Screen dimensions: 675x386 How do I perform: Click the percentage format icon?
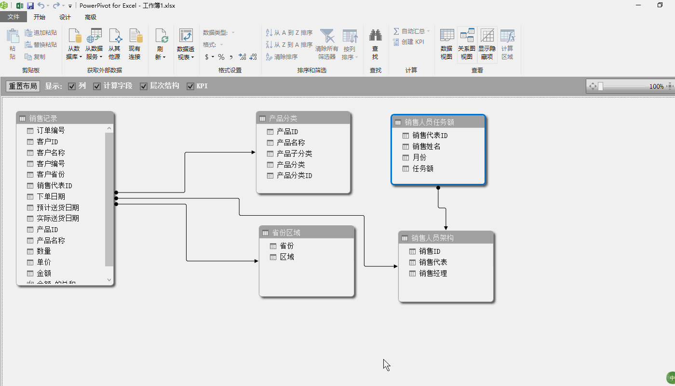pyautogui.click(x=220, y=56)
